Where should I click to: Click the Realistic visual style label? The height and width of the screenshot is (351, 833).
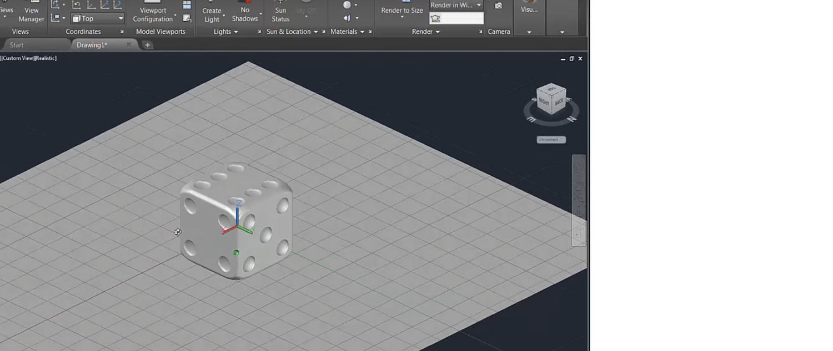coord(46,58)
